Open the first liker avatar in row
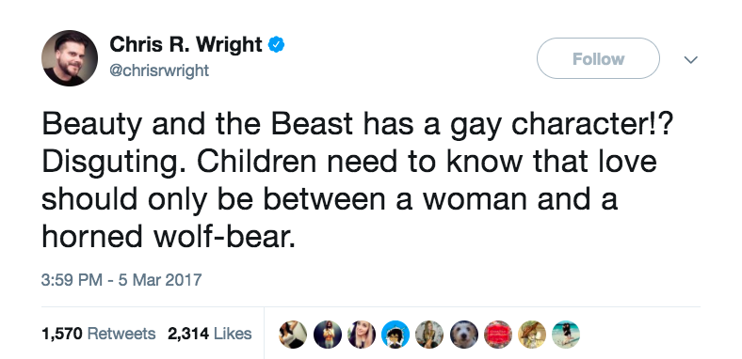 [x=293, y=335]
